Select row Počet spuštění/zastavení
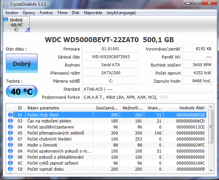Viewport: 219px width, 180px height. [107, 127]
